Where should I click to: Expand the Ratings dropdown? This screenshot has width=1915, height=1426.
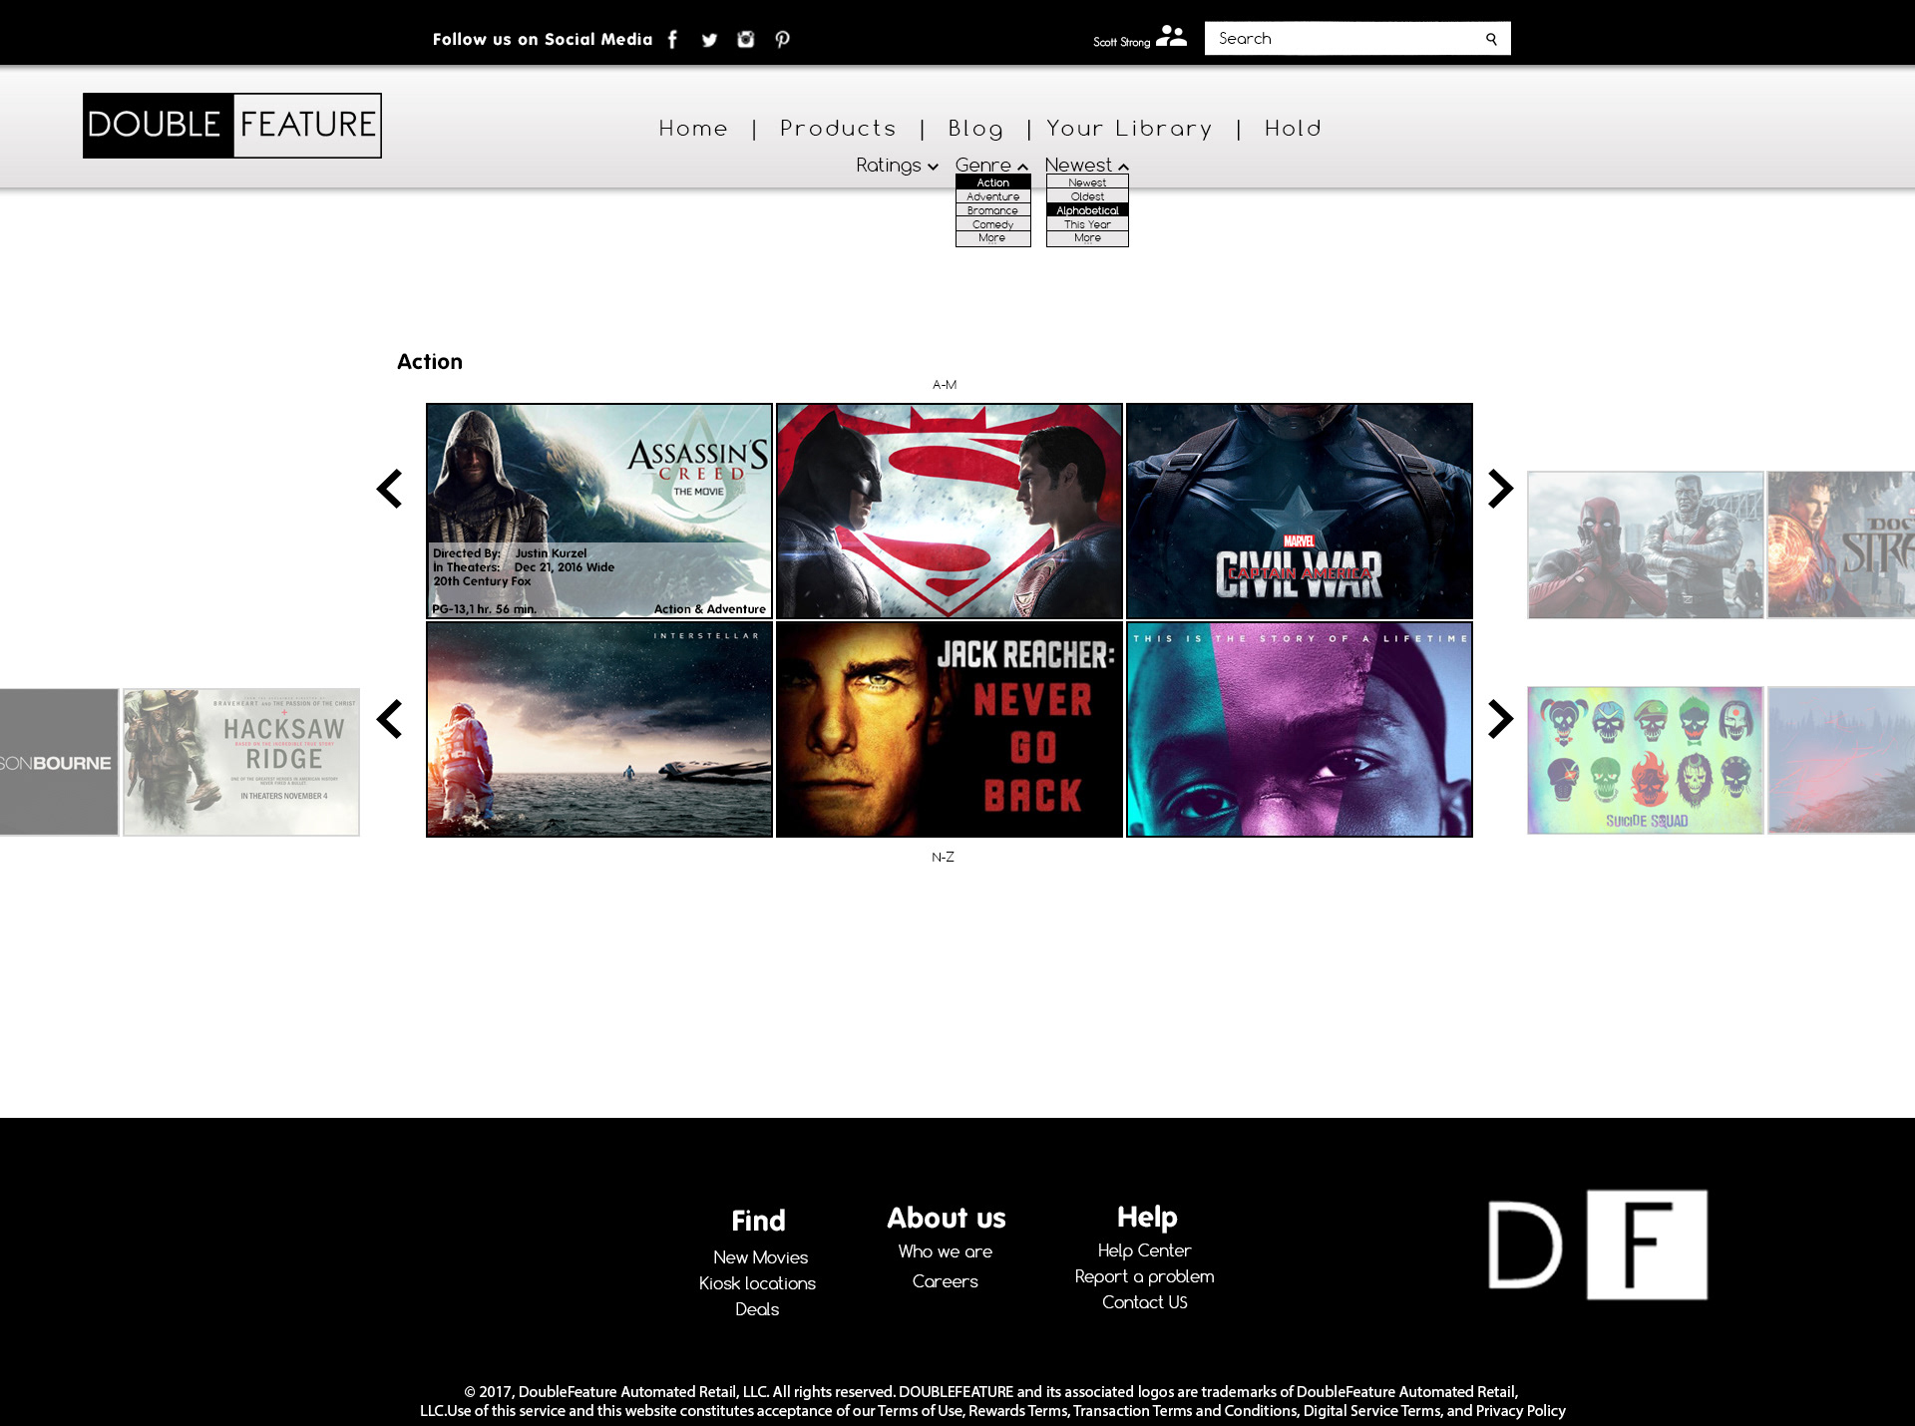897,166
